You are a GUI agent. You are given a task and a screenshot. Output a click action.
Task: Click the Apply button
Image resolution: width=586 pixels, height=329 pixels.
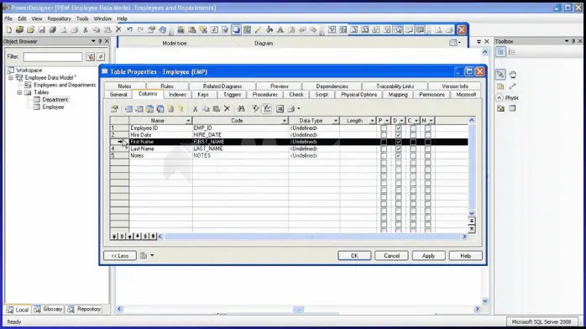(428, 256)
